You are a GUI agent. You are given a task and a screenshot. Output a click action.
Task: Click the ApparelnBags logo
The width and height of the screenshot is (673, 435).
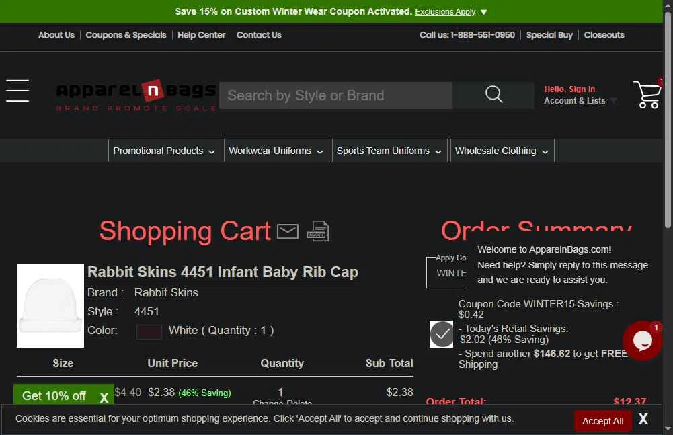136,95
